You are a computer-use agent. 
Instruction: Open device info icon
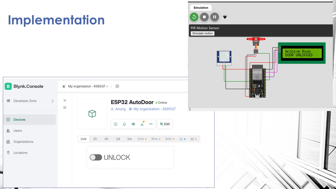(115, 124)
